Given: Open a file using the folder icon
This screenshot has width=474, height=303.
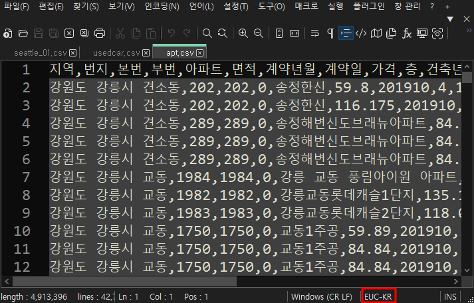Looking at the screenshot, I should pos(23,33).
